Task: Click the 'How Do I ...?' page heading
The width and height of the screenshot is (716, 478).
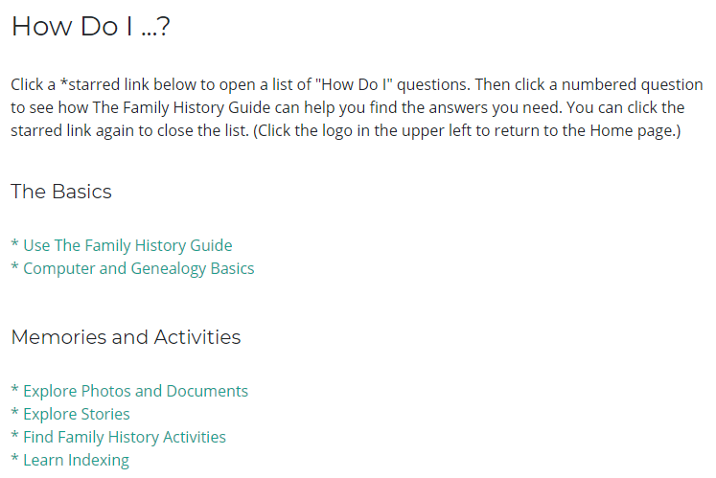Action: click(x=90, y=27)
